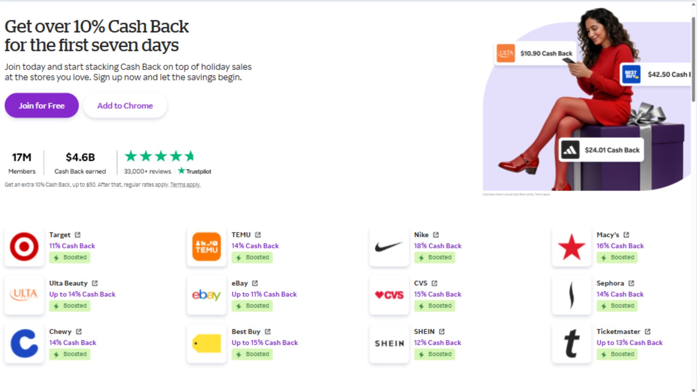Select the Ticketmaster t logo tile
The image size is (697, 392).
[571, 343]
